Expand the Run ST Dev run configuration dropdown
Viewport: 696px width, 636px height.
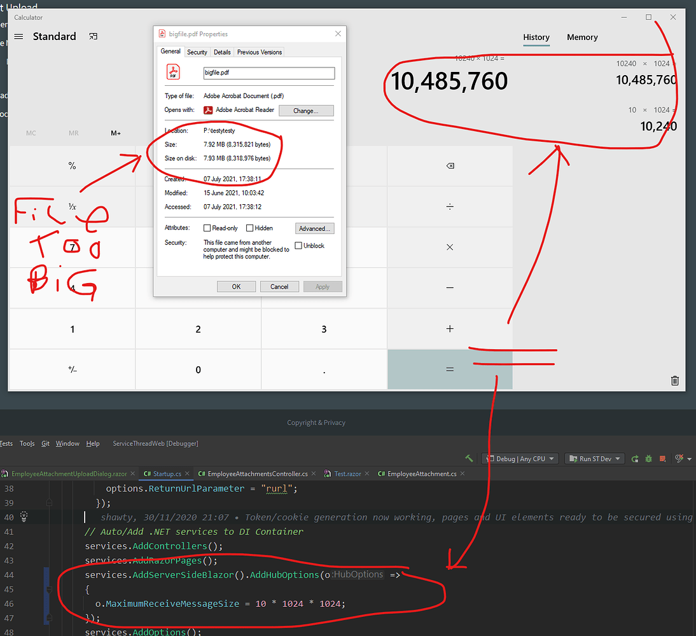(594, 459)
